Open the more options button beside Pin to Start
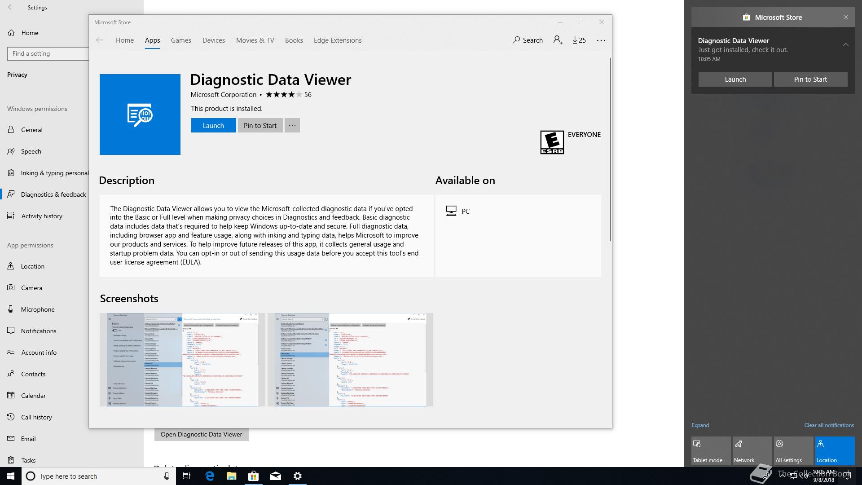The width and height of the screenshot is (862, 485). [x=292, y=125]
